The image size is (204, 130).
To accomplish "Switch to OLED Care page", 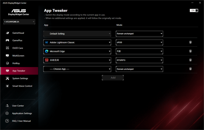I will [19, 48].
